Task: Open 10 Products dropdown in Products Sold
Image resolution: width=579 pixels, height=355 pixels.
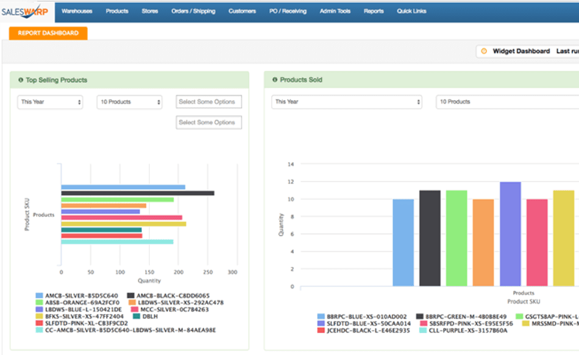Action: pyautogui.click(x=507, y=102)
